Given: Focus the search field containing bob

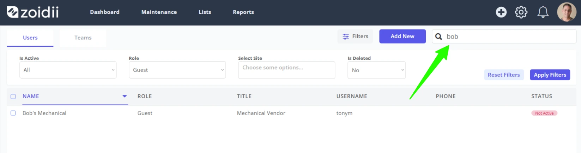Looking at the screenshot, I should pyautogui.click(x=504, y=36).
